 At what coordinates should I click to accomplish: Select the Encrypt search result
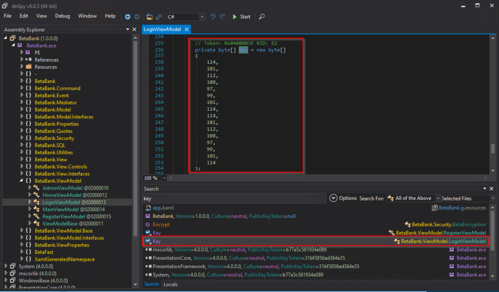click(161, 225)
